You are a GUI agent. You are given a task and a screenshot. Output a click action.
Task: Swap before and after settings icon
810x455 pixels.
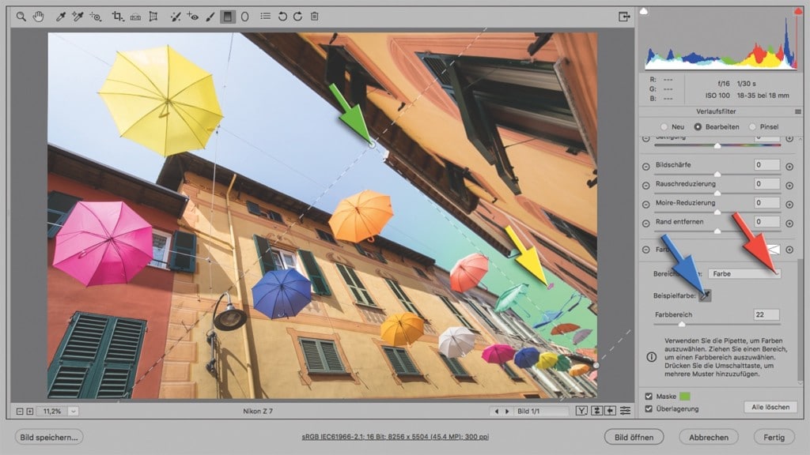(x=596, y=411)
